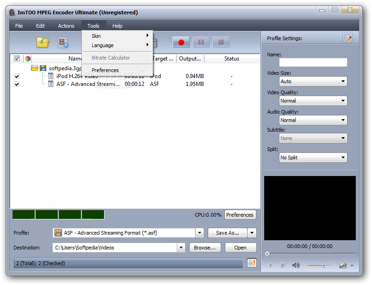
Task: Mute preview with the speaker icon
Action: [x=296, y=265]
